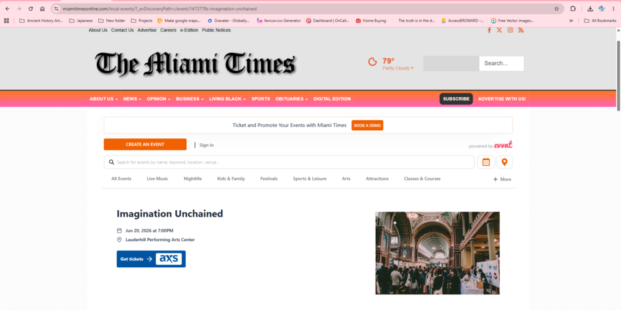Click the site Search... input field
This screenshot has height=310, width=621.
501,63
